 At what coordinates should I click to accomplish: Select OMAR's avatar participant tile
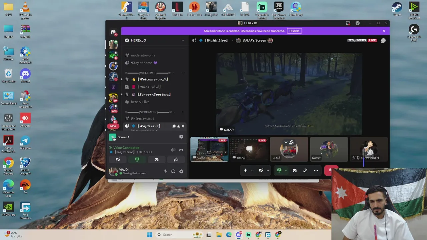329,149
